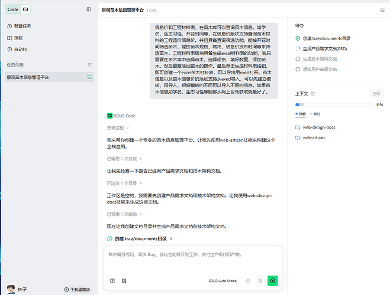Click the 待办 section heading
Screen dimensions: 390x295
(x=299, y=25)
